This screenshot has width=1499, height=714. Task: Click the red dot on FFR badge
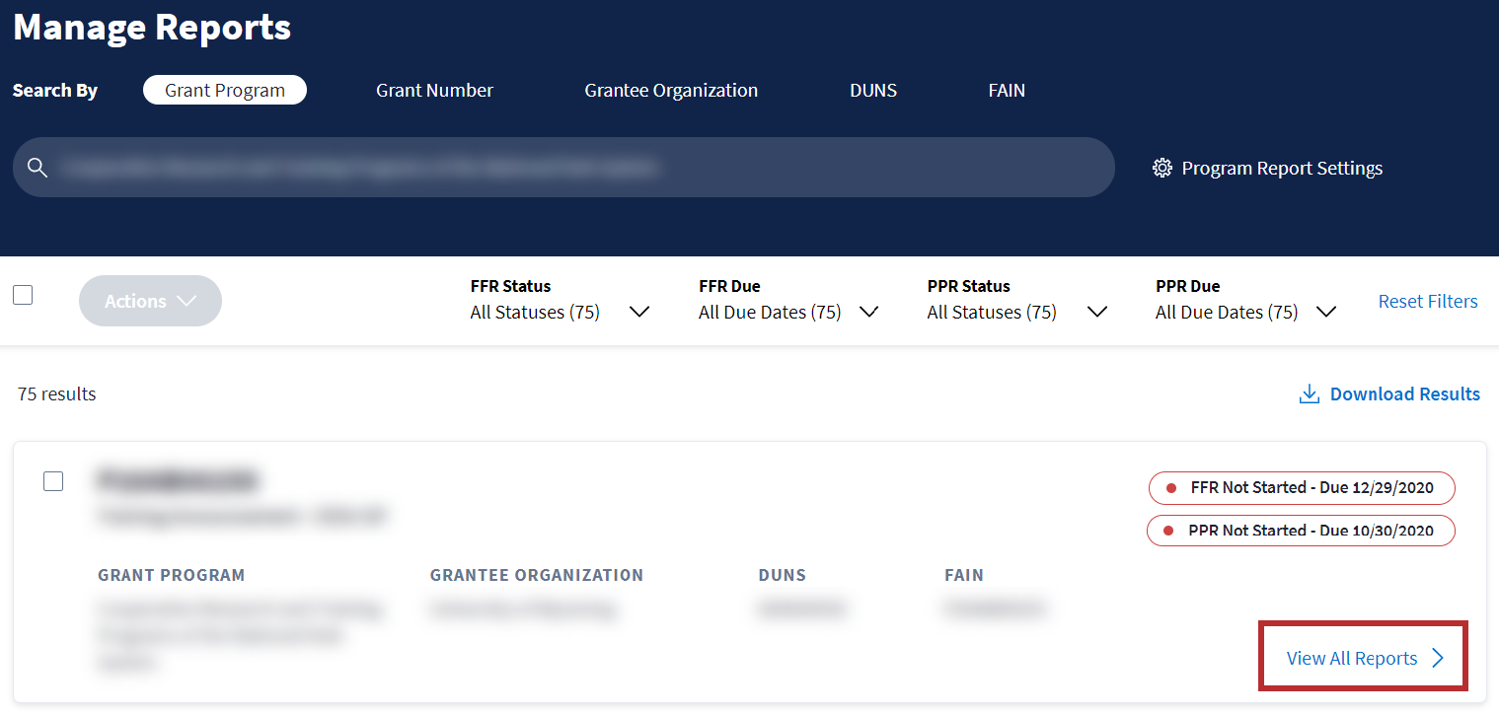(x=1171, y=488)
